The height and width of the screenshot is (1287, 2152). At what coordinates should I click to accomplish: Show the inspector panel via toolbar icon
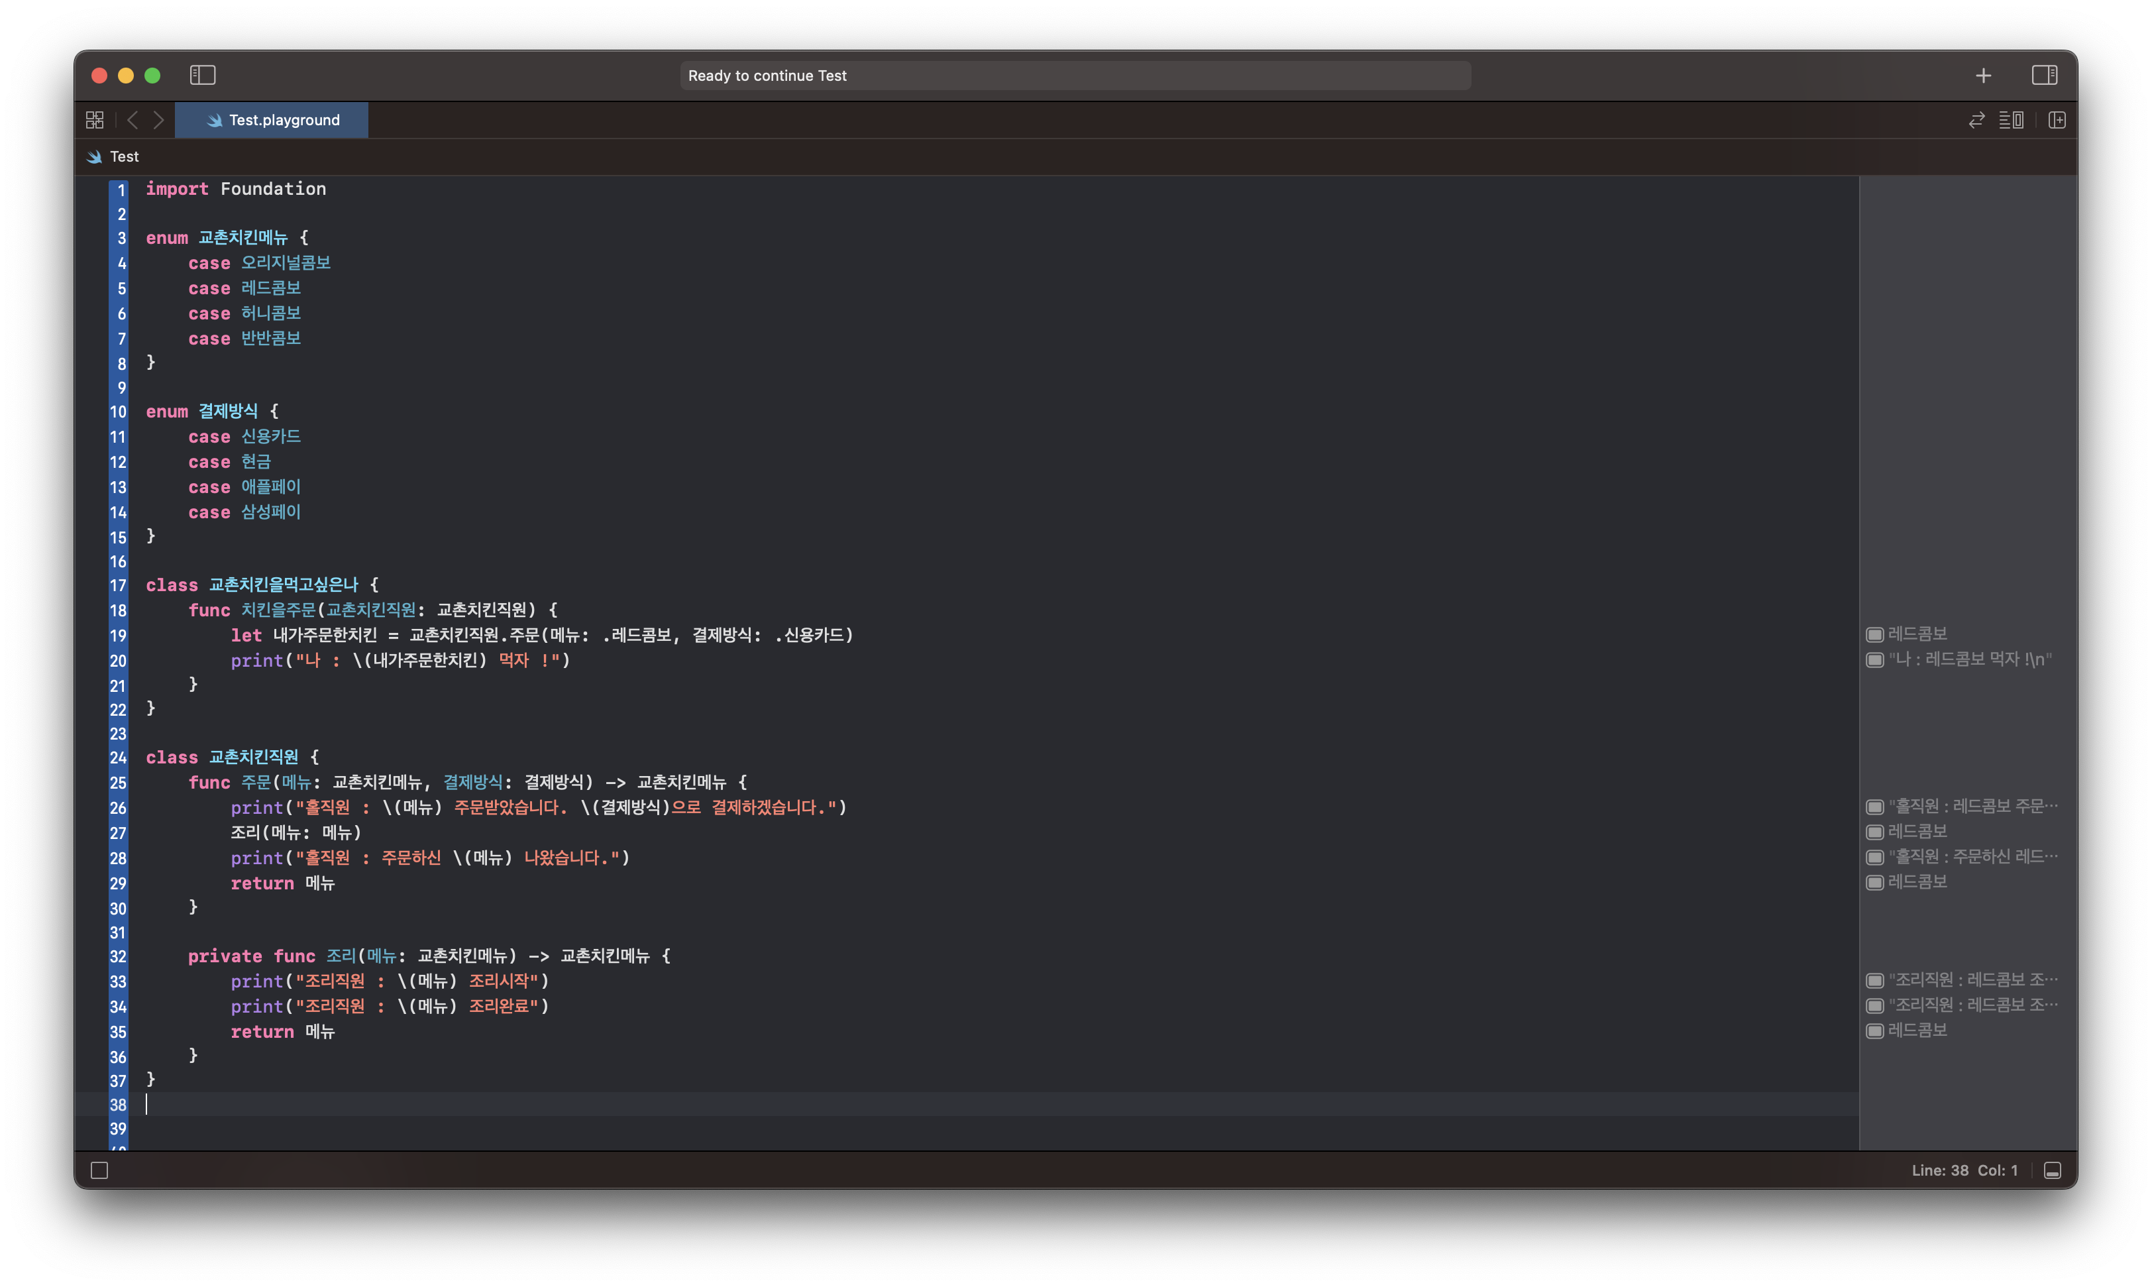coord(2043,76)
